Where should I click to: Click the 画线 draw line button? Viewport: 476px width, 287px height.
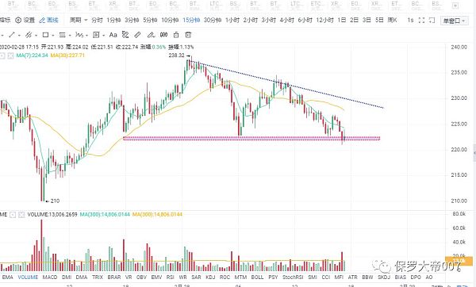49,20
